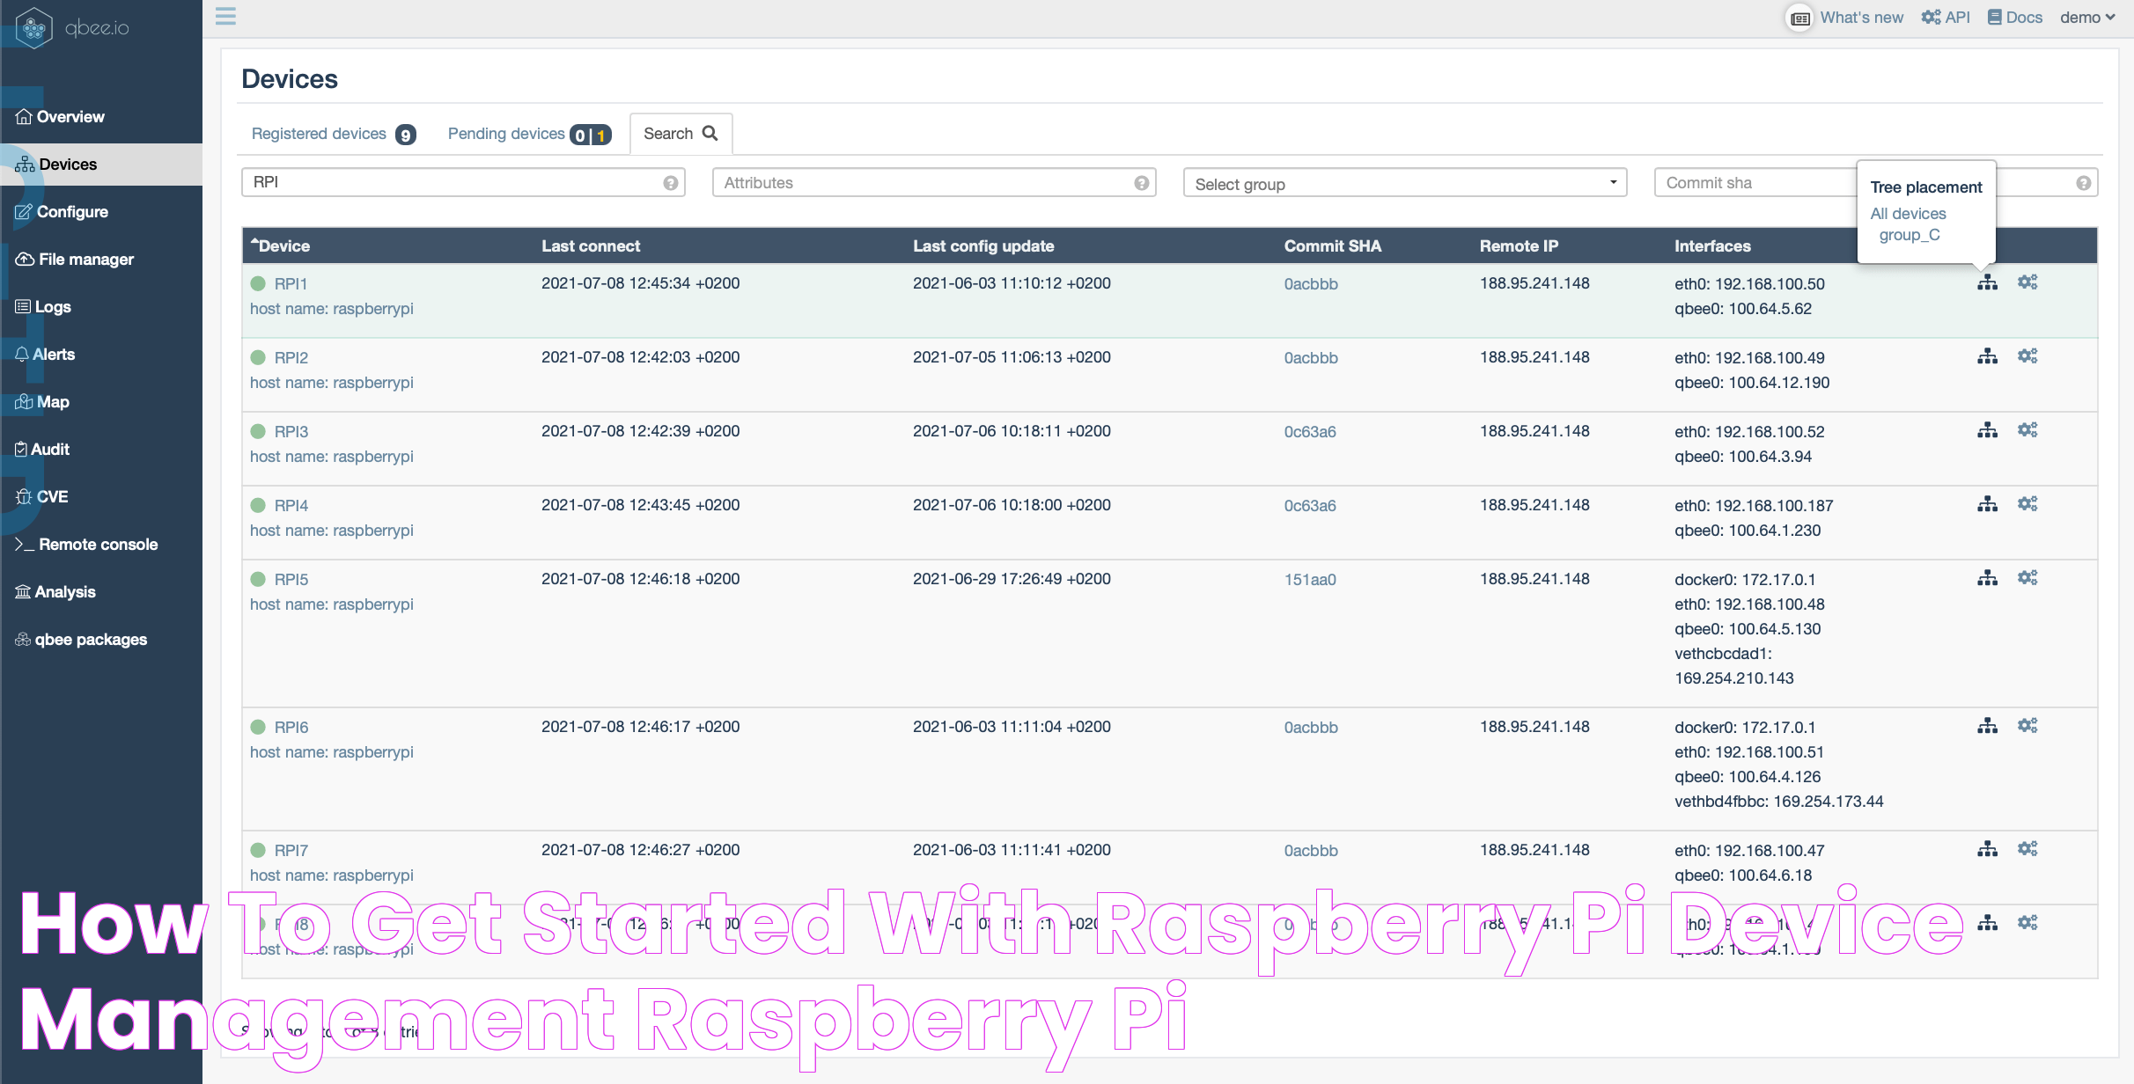Expand the Select group dropdown

coord(1402,181)
